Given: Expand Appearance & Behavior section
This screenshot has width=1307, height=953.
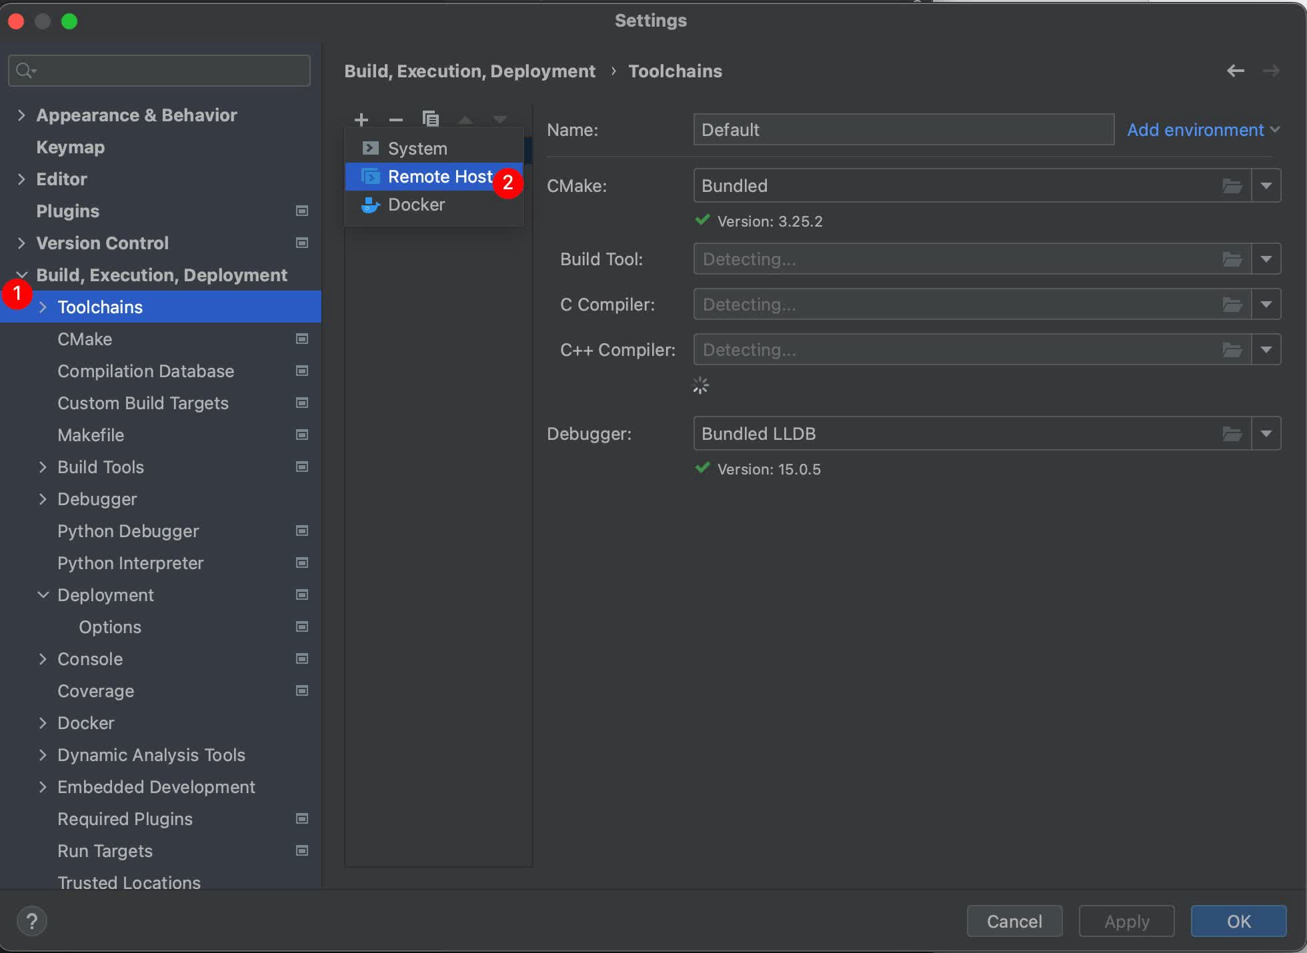Looking at the screenshot, I should coord(21,115).
